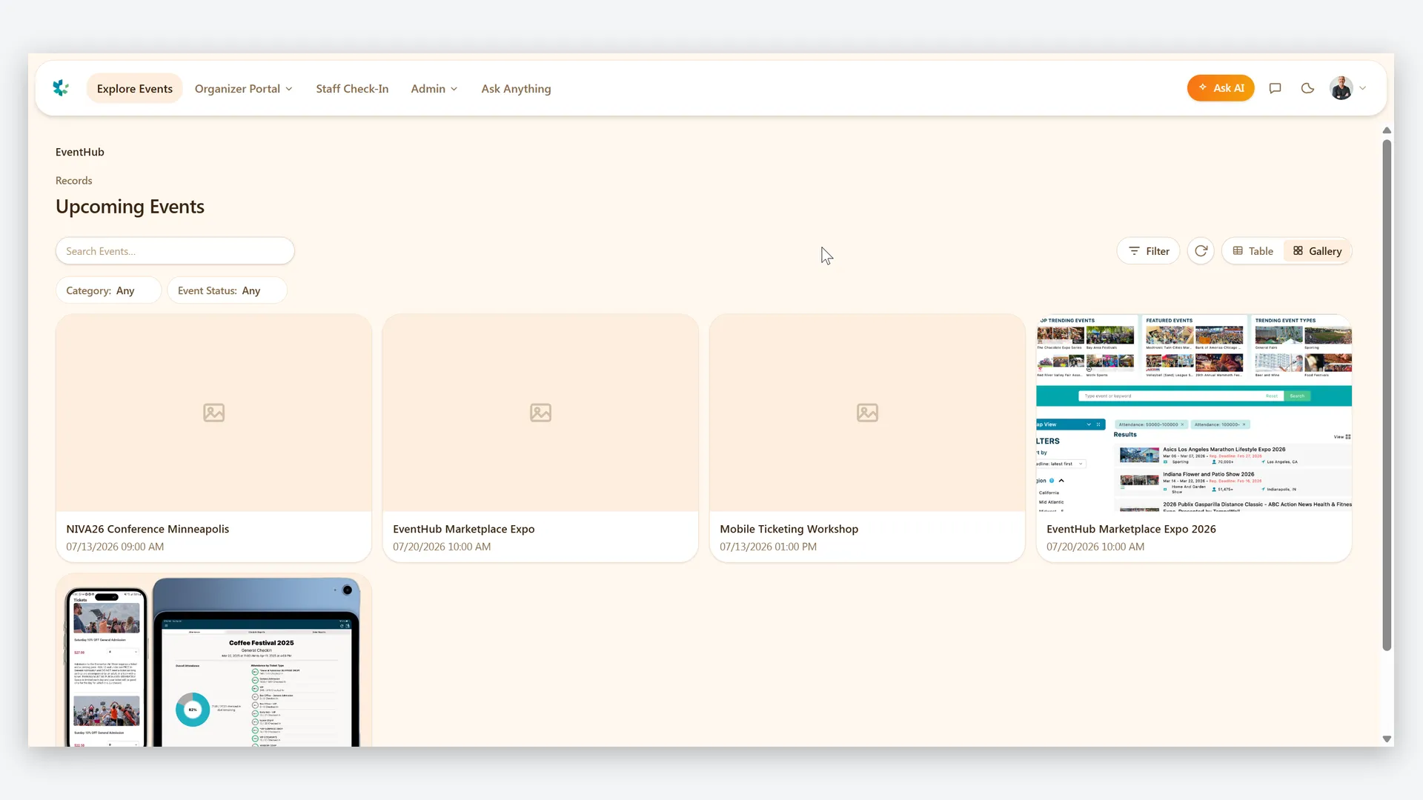The image size is (1423, 800).
Task: Open the Filter options
Action: coord(1148,251)
